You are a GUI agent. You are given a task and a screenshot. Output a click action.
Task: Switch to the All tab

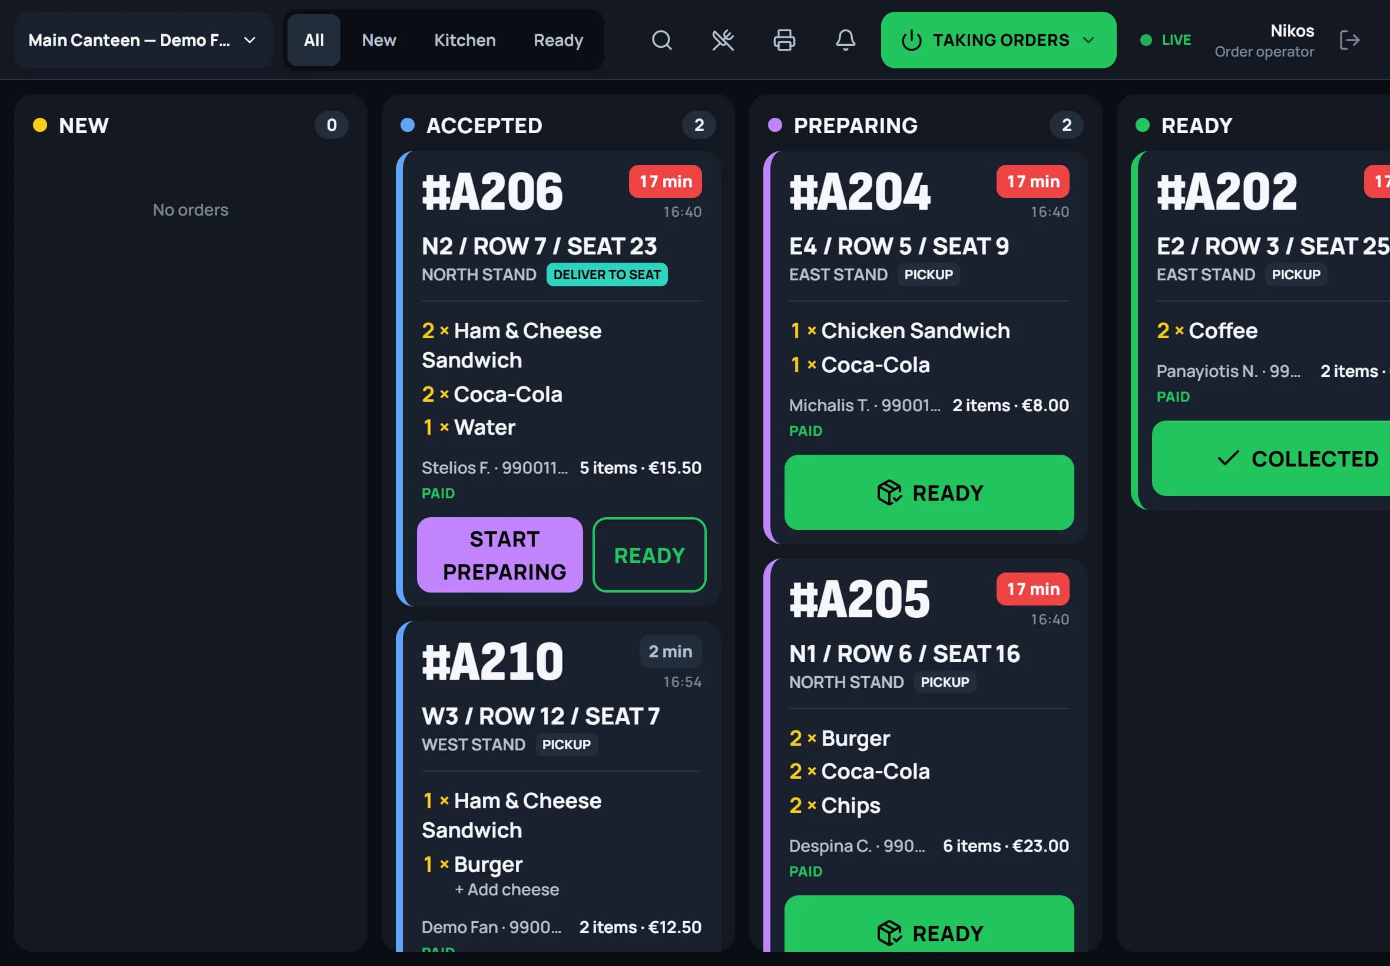coord(313,41)
